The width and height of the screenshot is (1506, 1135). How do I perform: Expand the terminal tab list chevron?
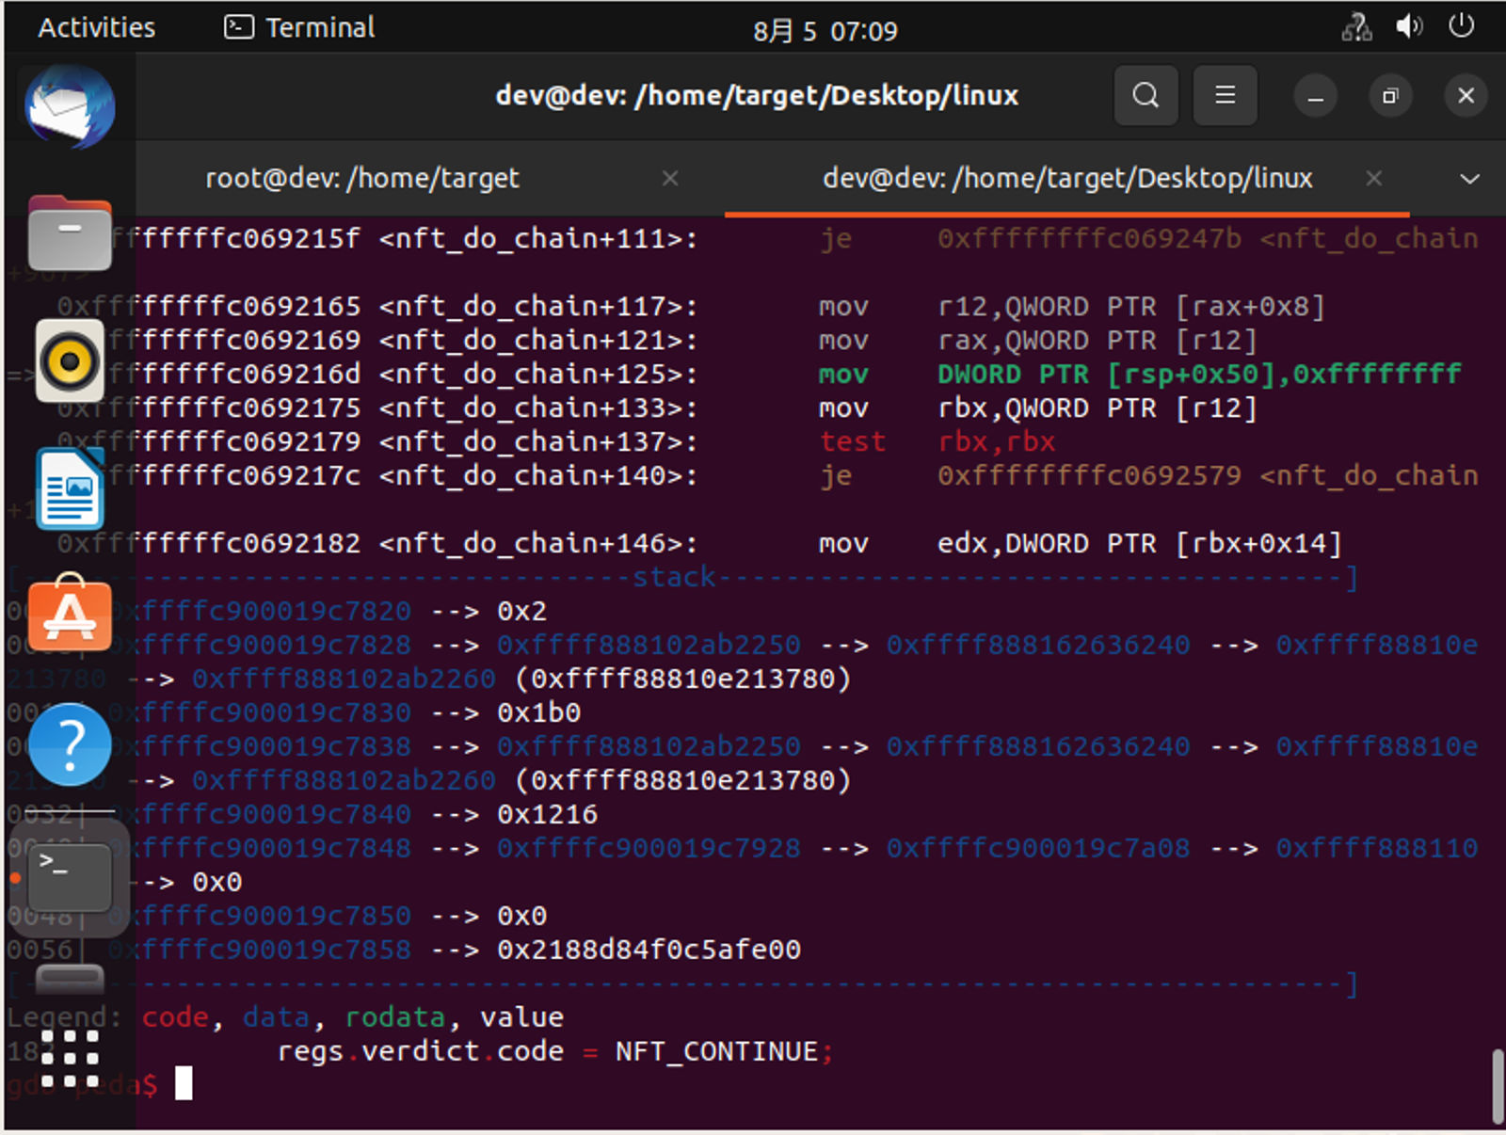(x=1469, y=179)
